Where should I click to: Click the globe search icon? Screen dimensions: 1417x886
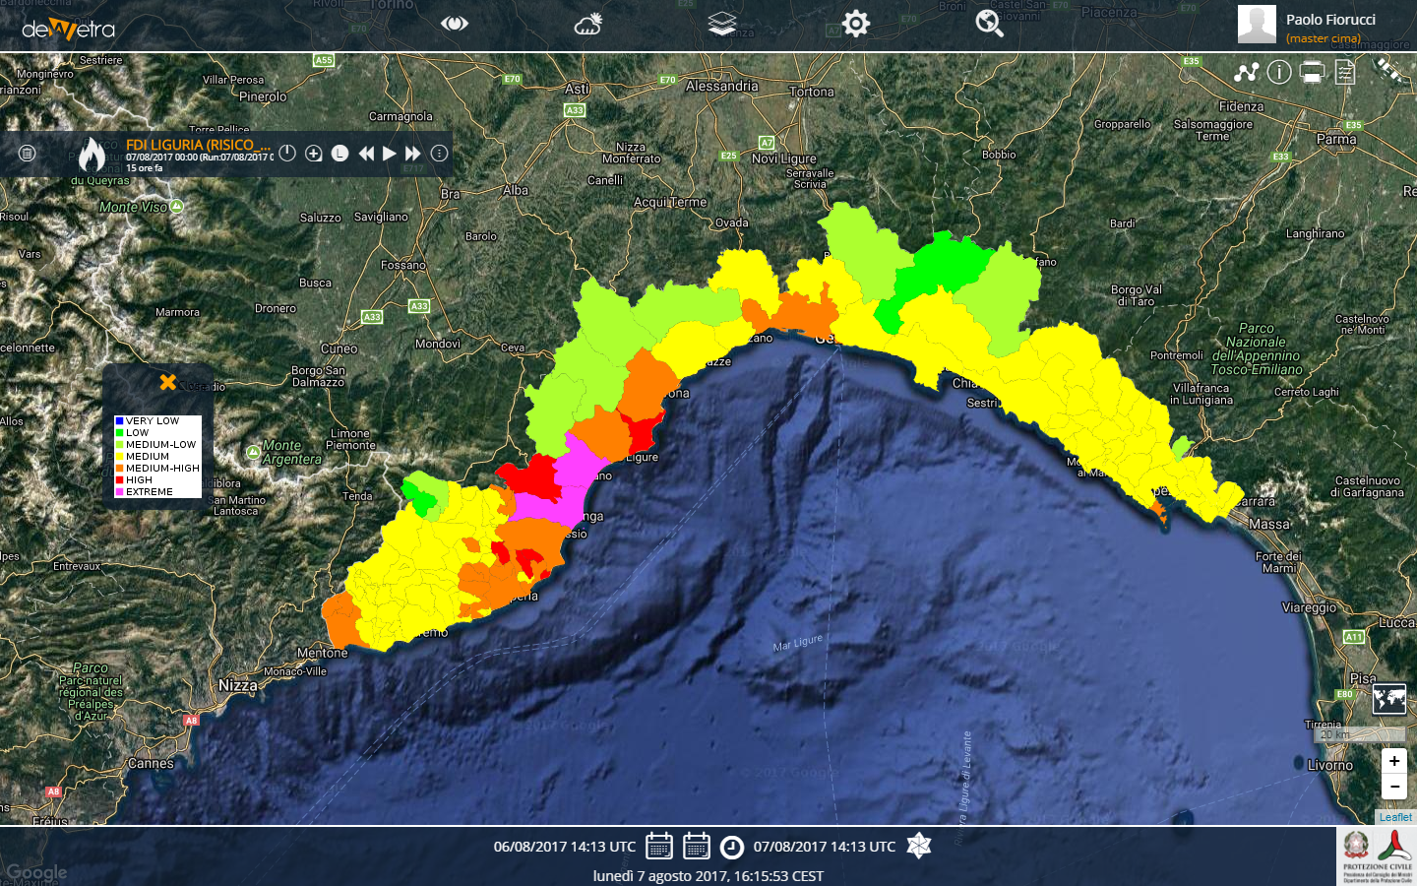point(989,24)
